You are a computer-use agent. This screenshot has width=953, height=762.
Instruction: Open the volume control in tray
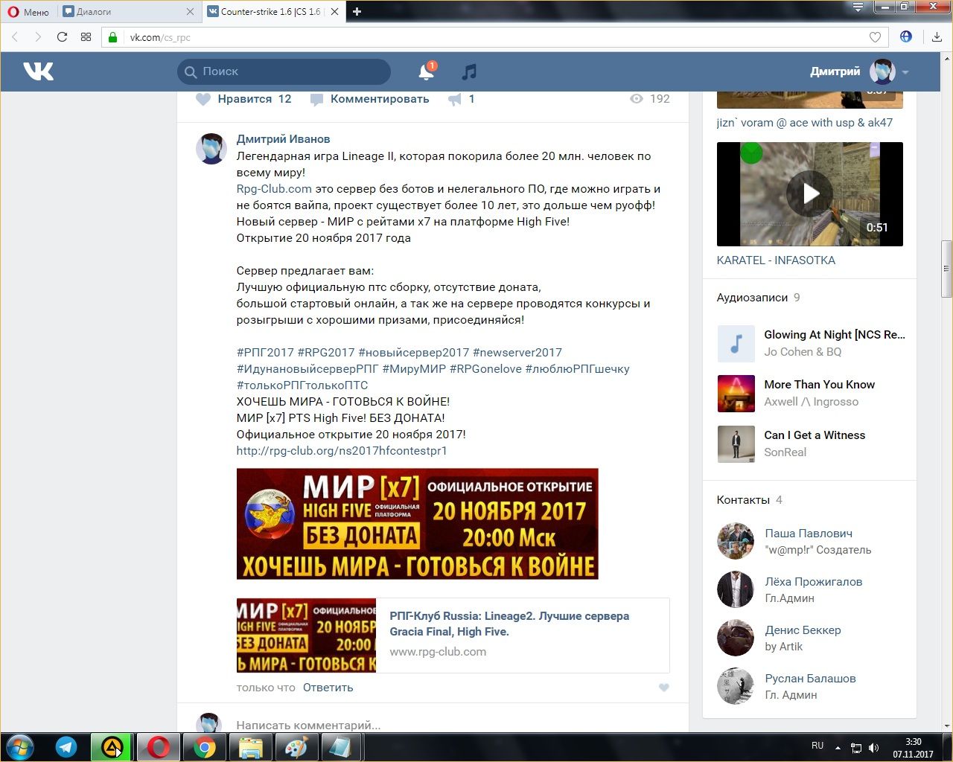click(x=873, y=747)
